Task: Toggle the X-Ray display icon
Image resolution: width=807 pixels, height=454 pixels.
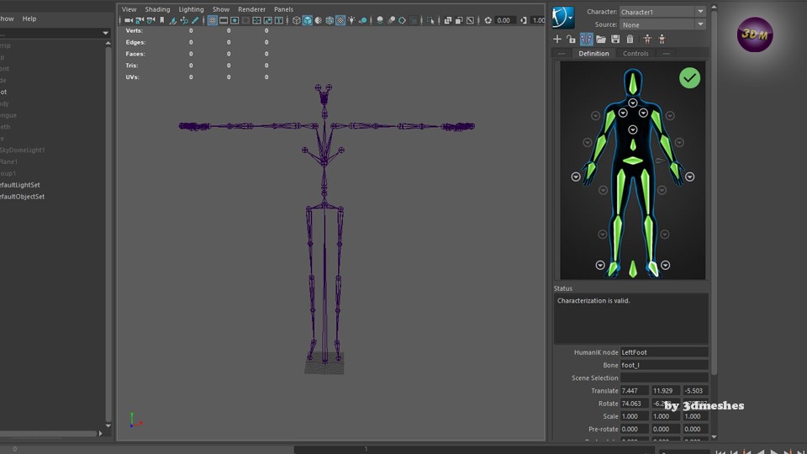Action: pos(447,20)
